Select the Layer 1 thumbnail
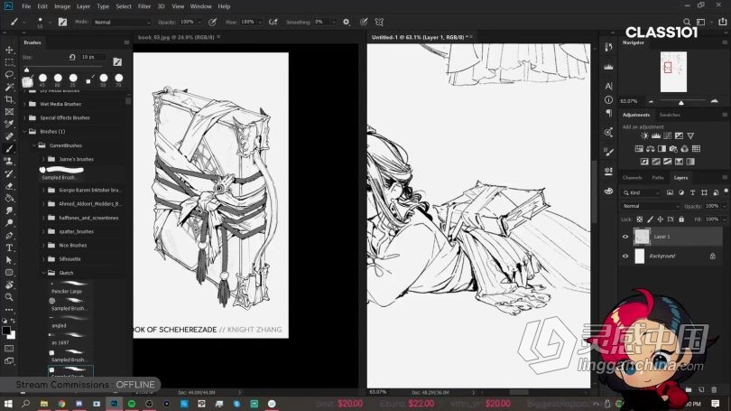Screen dimensions: 731x411 [x=642, y=237]
